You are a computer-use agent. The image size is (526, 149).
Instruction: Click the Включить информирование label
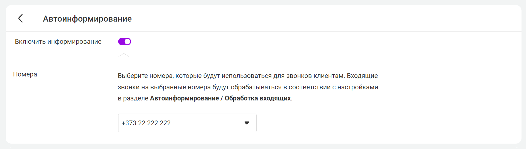pyautogui.click(x=58, y=42)
